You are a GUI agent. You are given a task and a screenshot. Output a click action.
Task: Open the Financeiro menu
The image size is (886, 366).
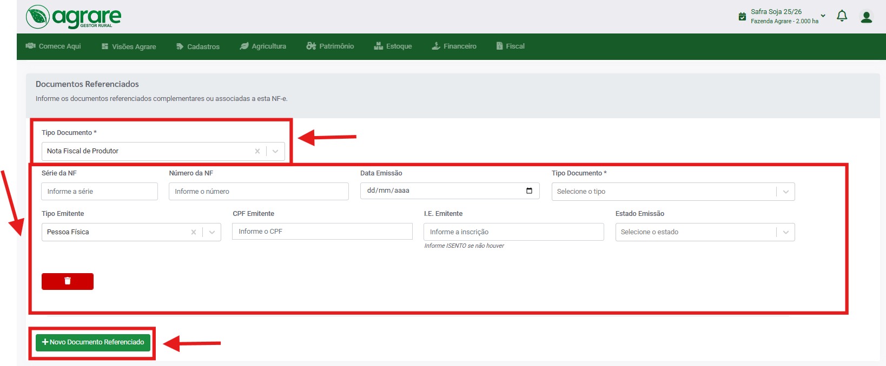point(454,46)
